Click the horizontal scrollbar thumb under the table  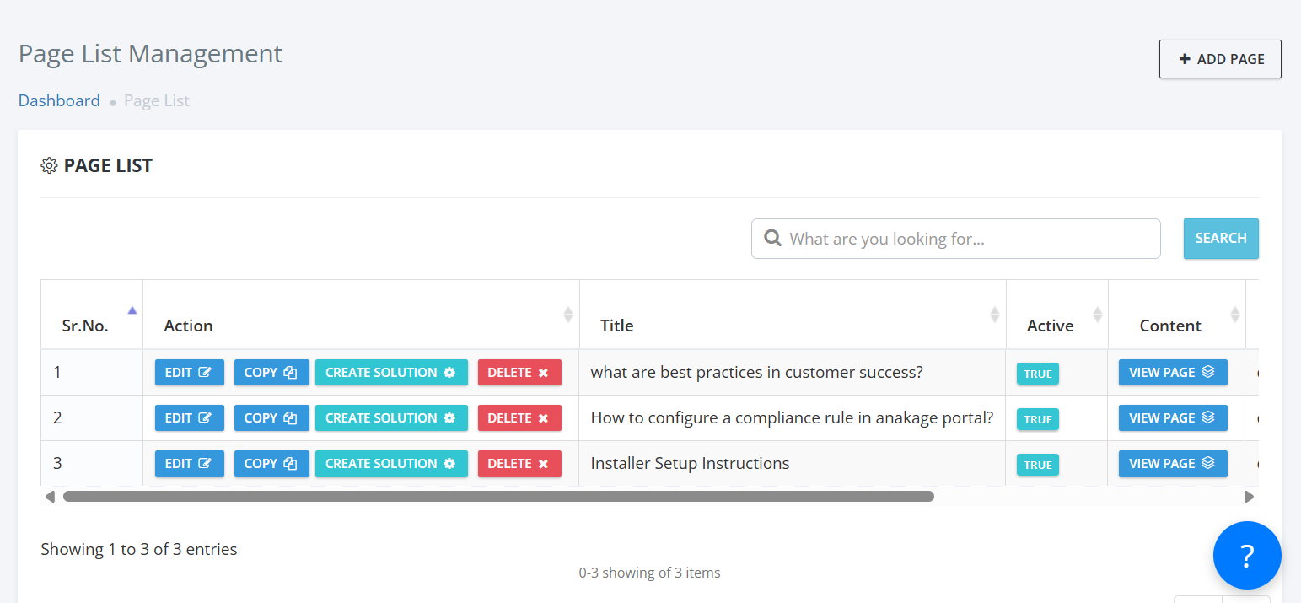pos(498,497)
